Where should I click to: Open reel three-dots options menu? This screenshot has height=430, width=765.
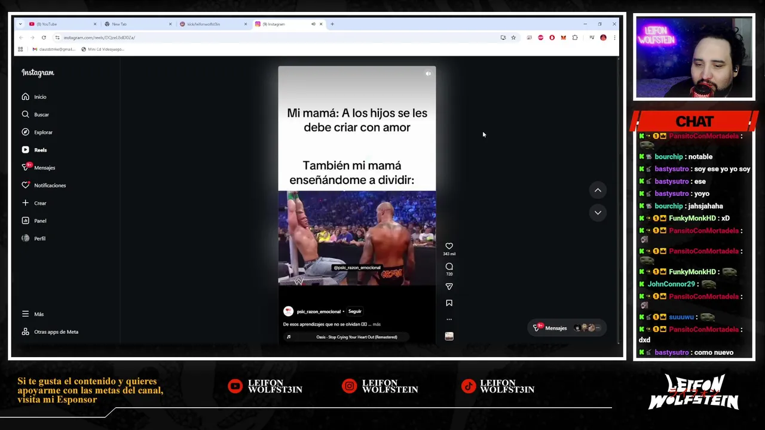[x=449, y=320]
